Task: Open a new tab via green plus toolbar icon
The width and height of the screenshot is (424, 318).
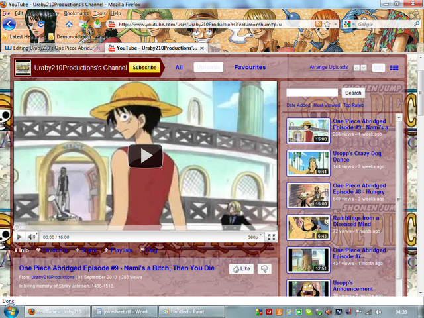Action: click(83, 25)
